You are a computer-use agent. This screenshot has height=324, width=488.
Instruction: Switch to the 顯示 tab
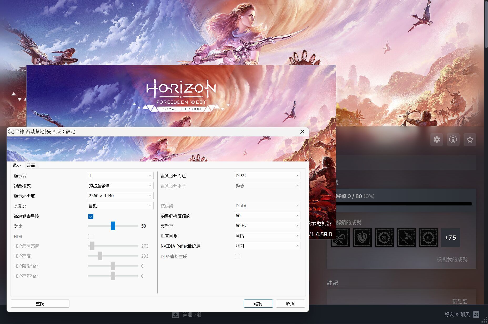17,165
